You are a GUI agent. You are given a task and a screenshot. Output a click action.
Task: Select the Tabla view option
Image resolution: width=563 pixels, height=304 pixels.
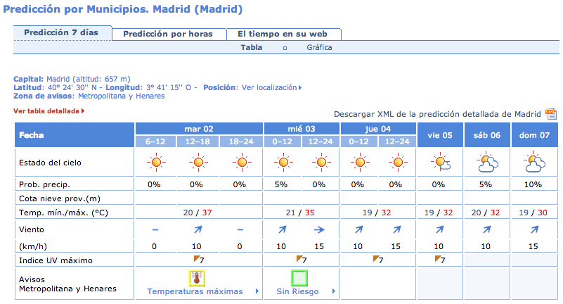coord(252,47)
